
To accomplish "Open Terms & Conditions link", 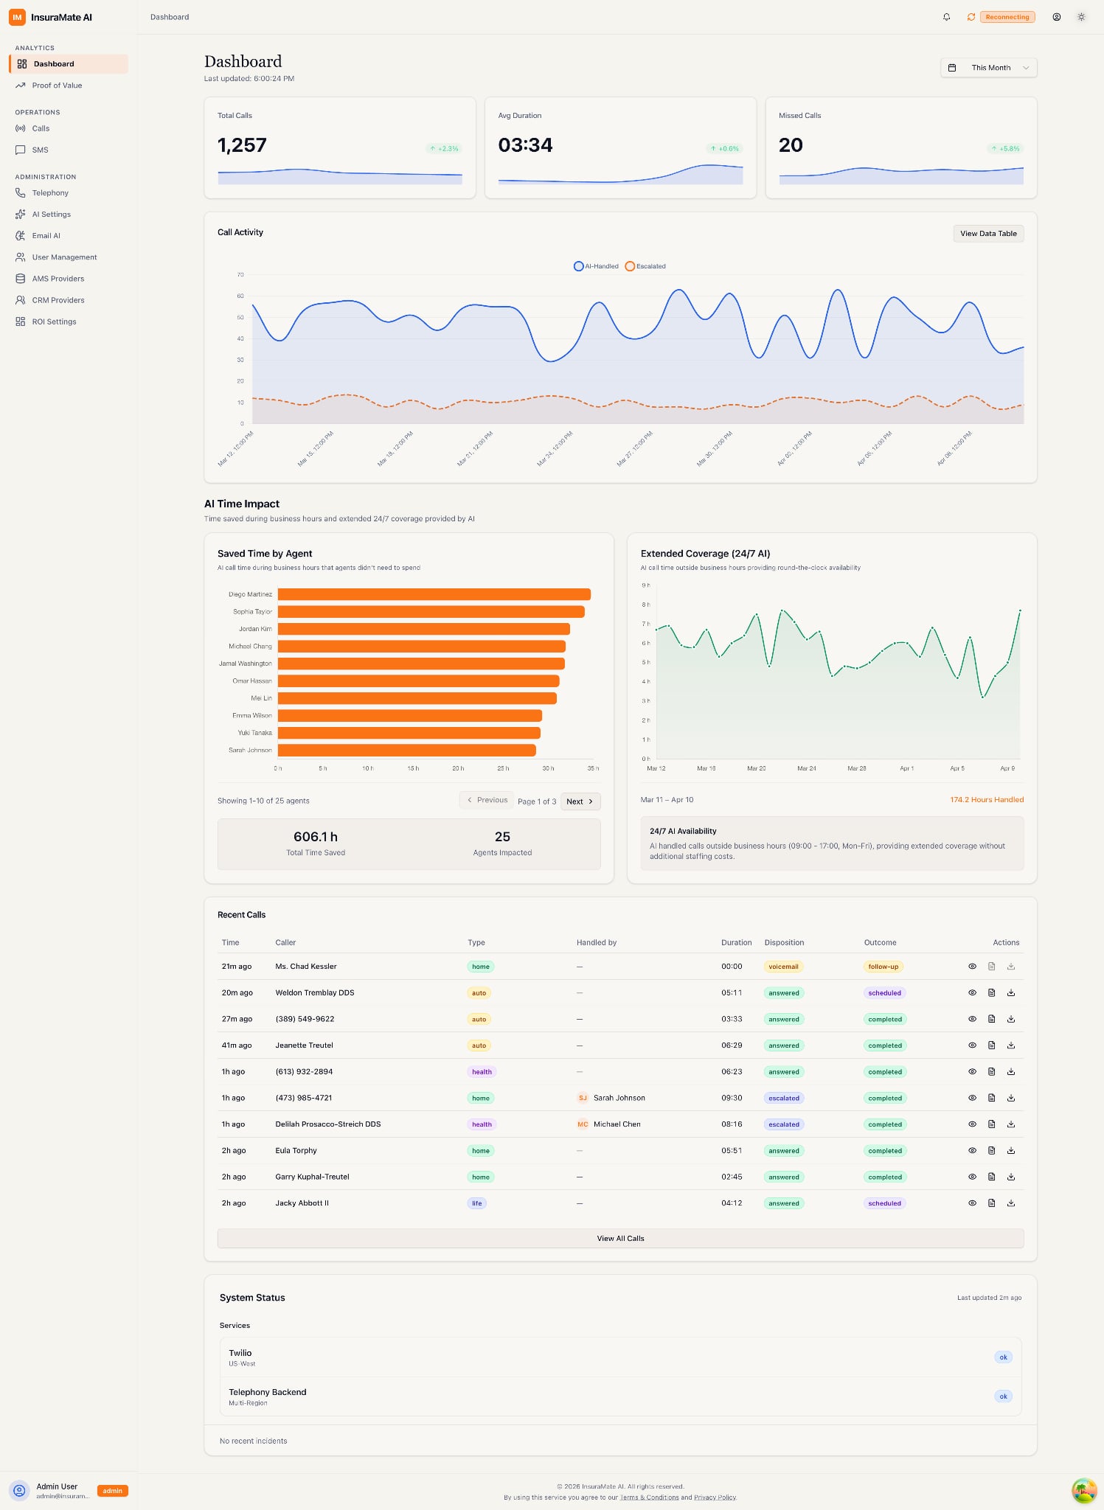I will coord(650,1497).
